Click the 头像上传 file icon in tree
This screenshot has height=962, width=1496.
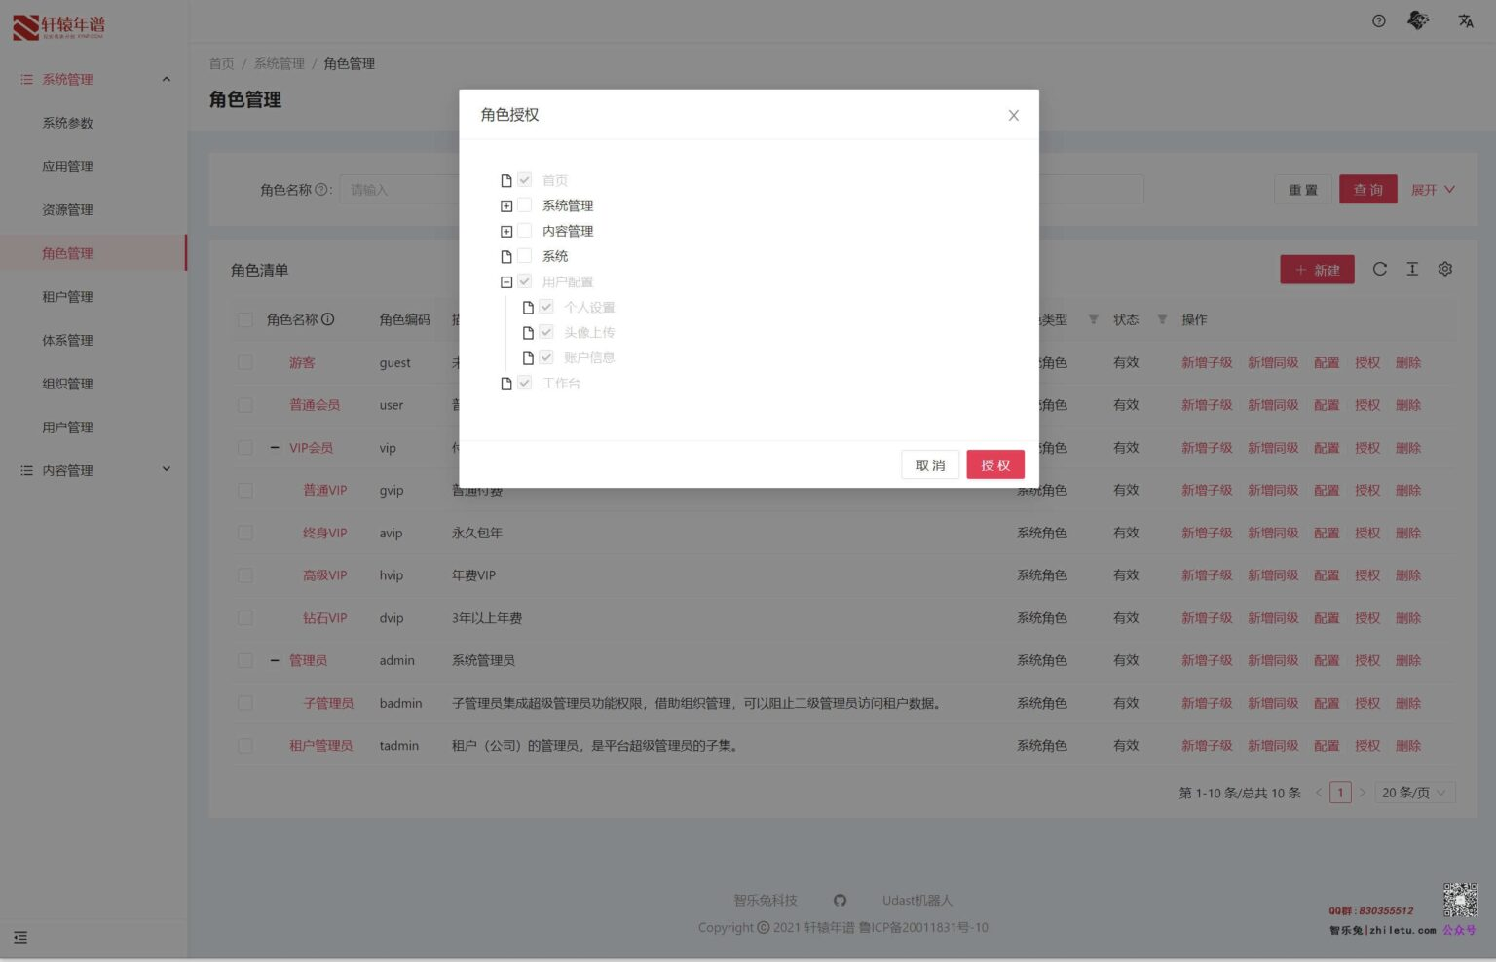coord(528,332)
